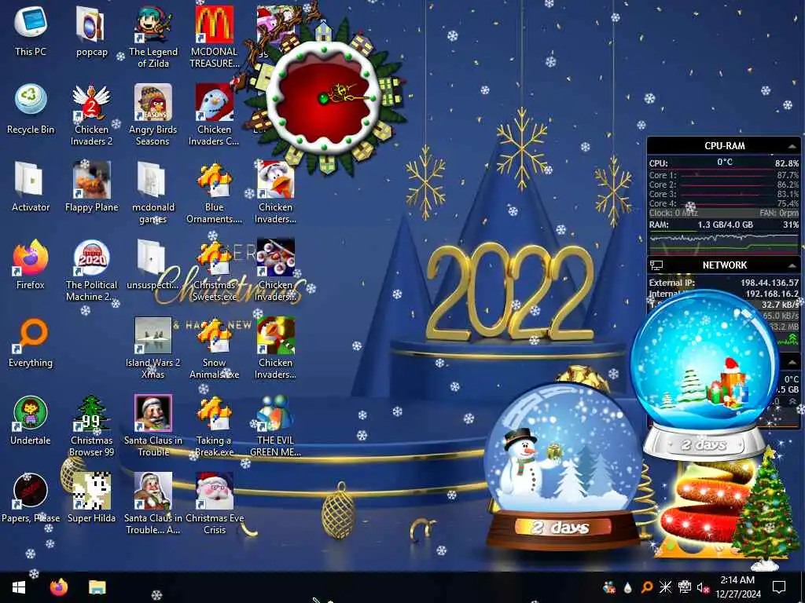805x603 pixels.
Task: Click internal IP value 192.168.16.2
Action: tap(772, 294)
